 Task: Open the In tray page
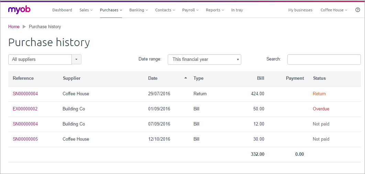click(x=237, y=10)
